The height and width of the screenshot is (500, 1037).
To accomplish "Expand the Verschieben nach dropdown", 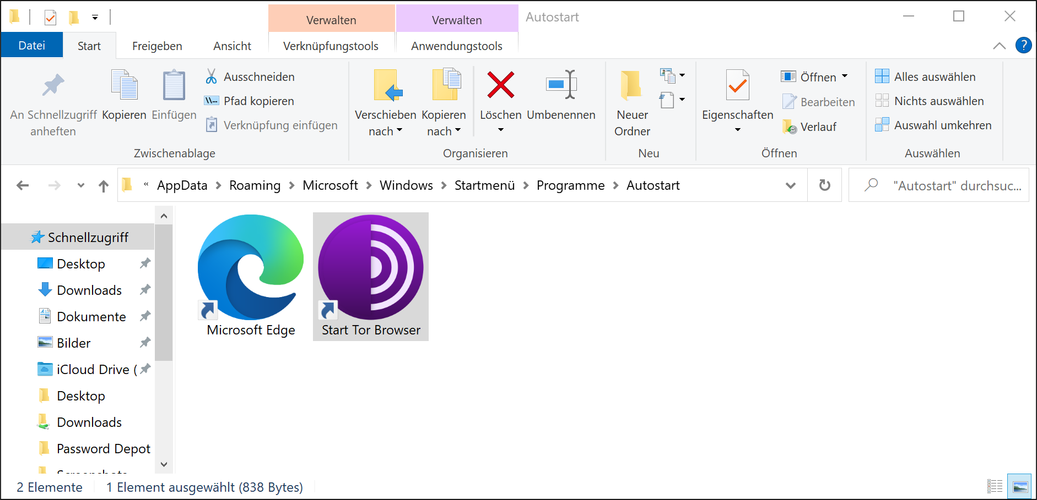I will click(x=386, y=131).
